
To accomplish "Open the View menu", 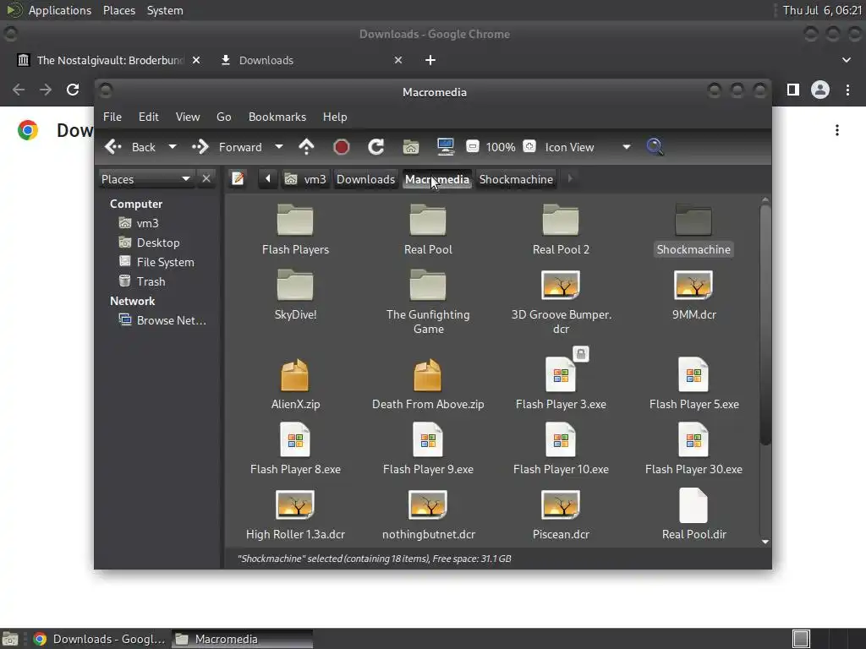I will (188, 117).
